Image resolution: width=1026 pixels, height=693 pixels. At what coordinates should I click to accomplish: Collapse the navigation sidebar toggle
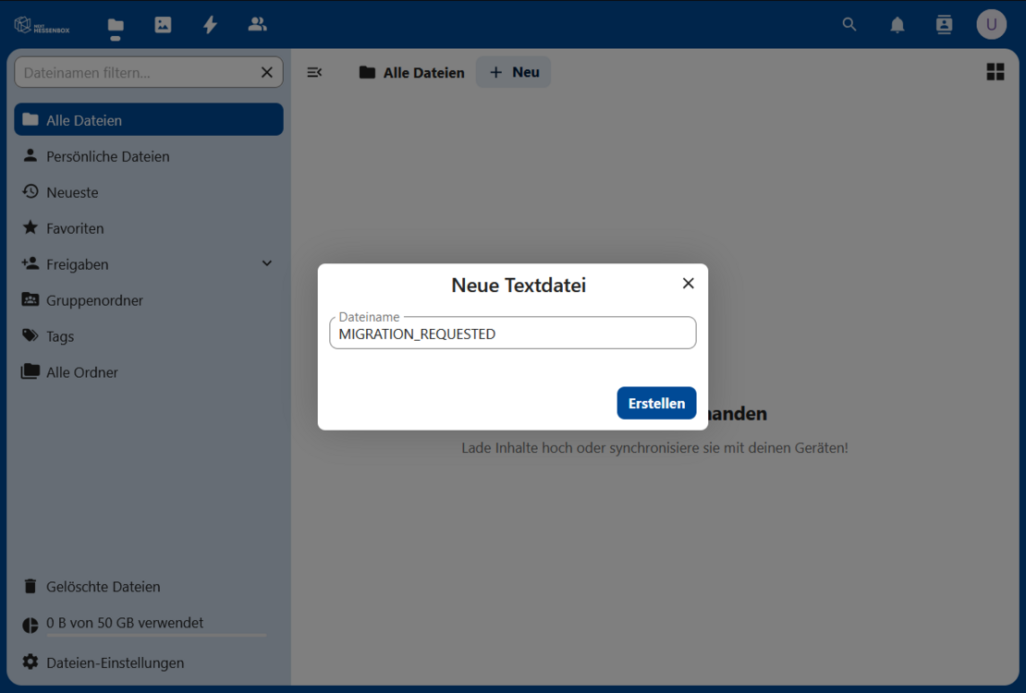tap(314, 72)
